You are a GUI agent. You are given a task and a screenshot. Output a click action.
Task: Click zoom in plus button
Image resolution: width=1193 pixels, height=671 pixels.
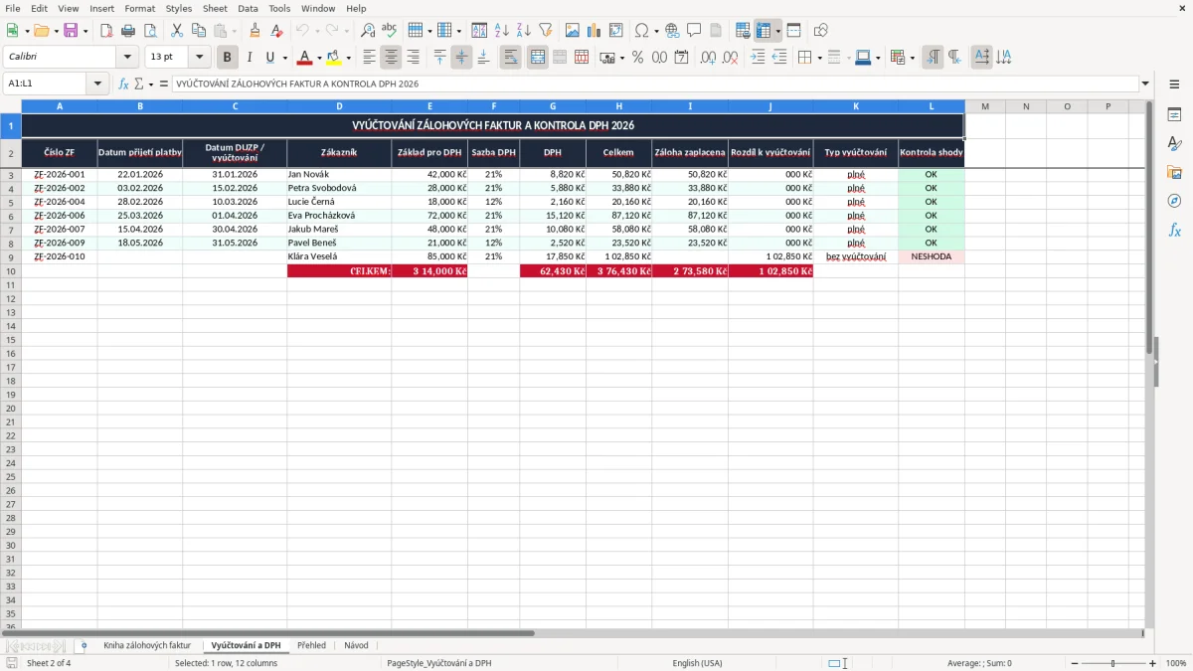tap(1153, 663)
